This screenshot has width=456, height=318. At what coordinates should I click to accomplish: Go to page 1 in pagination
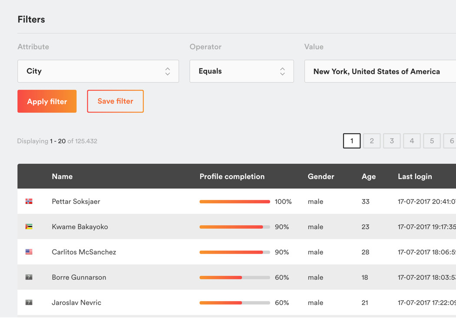tap(352, 141)
